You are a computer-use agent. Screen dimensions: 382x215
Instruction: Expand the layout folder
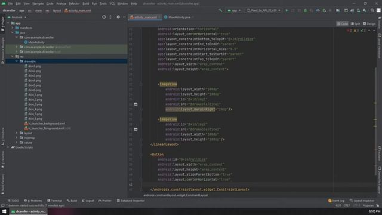pyautogui.click(x=17, y=133)
